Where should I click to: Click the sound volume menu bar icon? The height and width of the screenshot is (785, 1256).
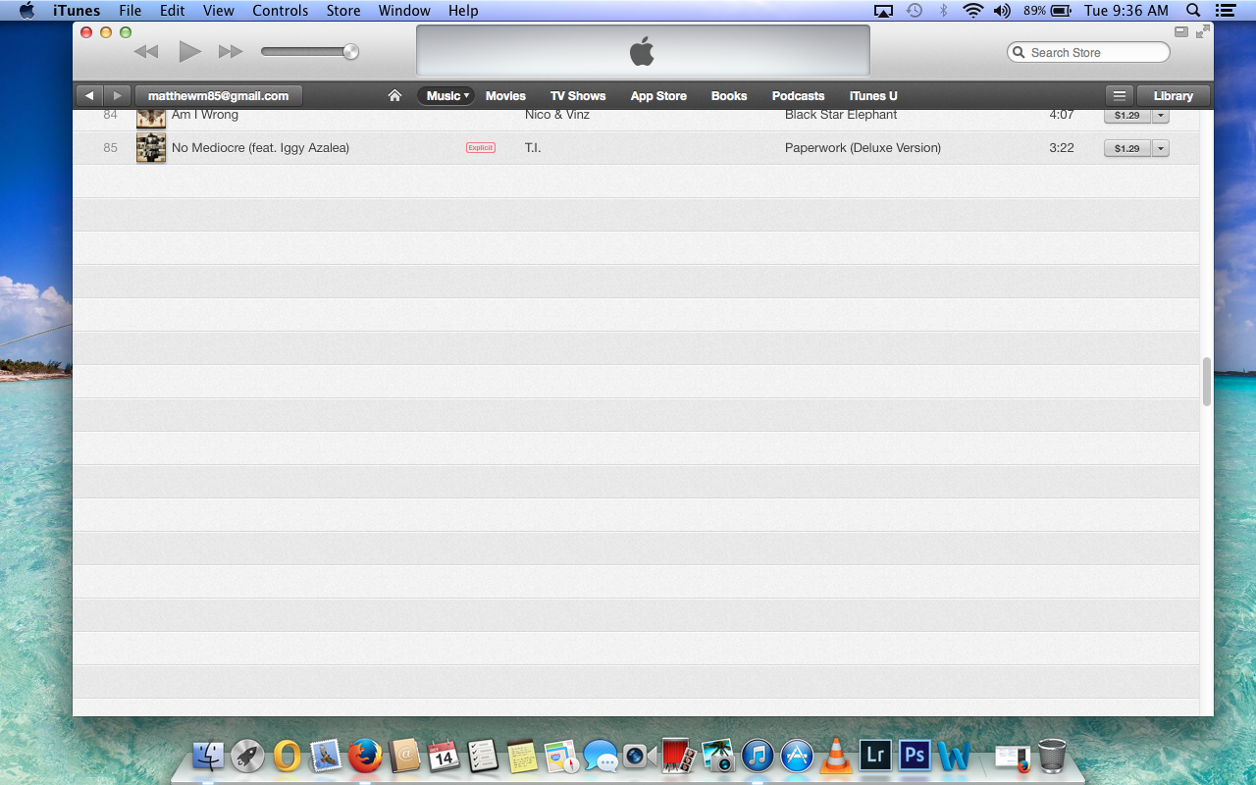(1002, 11)
